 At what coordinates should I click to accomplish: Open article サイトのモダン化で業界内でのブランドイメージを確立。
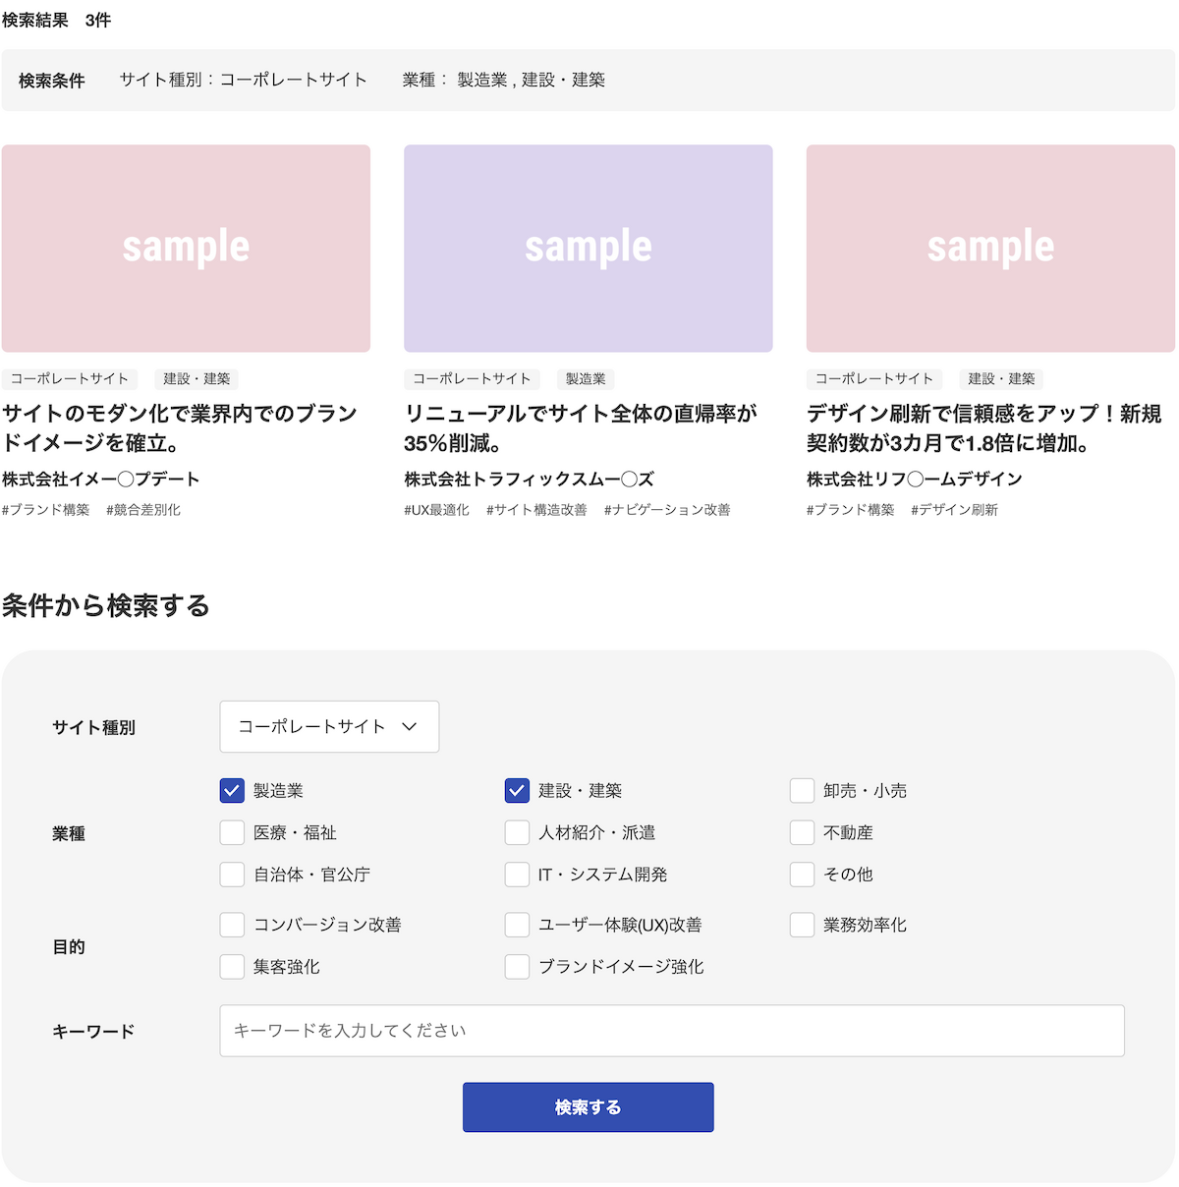(x=180, y=428)
